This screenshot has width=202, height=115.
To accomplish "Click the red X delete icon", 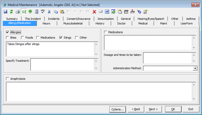I will pyautogui.click(x=94, y=12).
